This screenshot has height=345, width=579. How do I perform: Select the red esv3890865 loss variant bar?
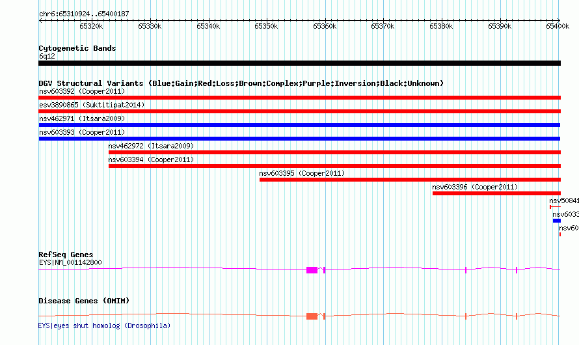(299, 111)
